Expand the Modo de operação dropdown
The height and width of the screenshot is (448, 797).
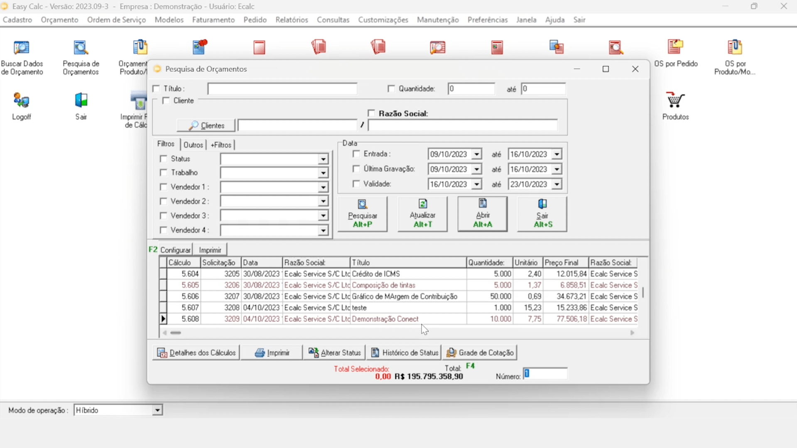coord(157,410)
